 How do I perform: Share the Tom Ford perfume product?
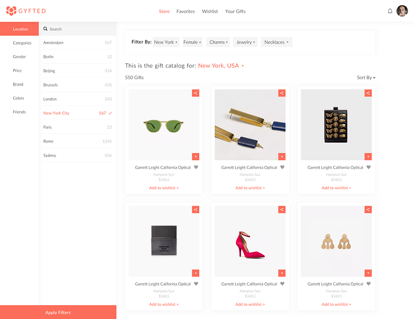(196, 209)
